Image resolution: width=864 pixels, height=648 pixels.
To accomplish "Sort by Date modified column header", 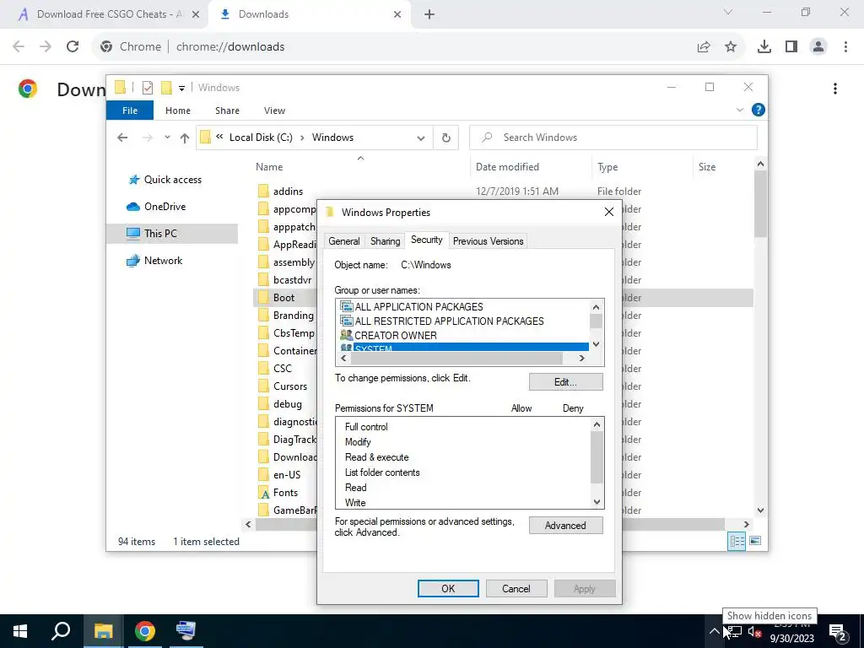I will (x=507, y=167).
